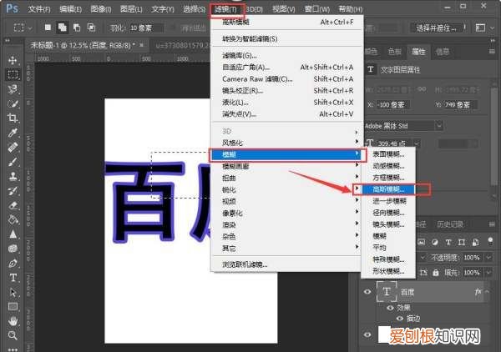The width and height of the screenshot is (501, 352).
Task: Filter layers by adjustment layer icon
Action: coord(435,242)
